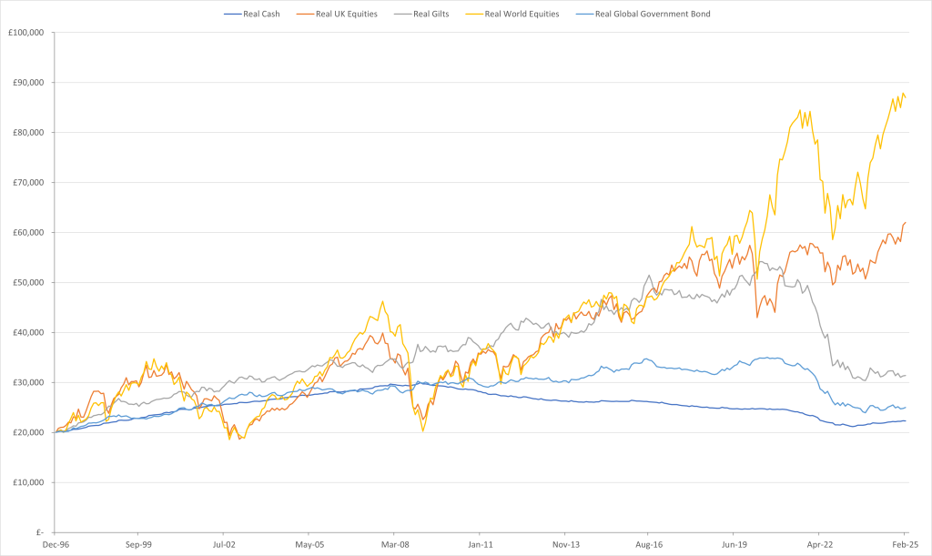Click the Apr-22 date label
This screenshot has width=932, height=556.
click(x=820, y=545)
